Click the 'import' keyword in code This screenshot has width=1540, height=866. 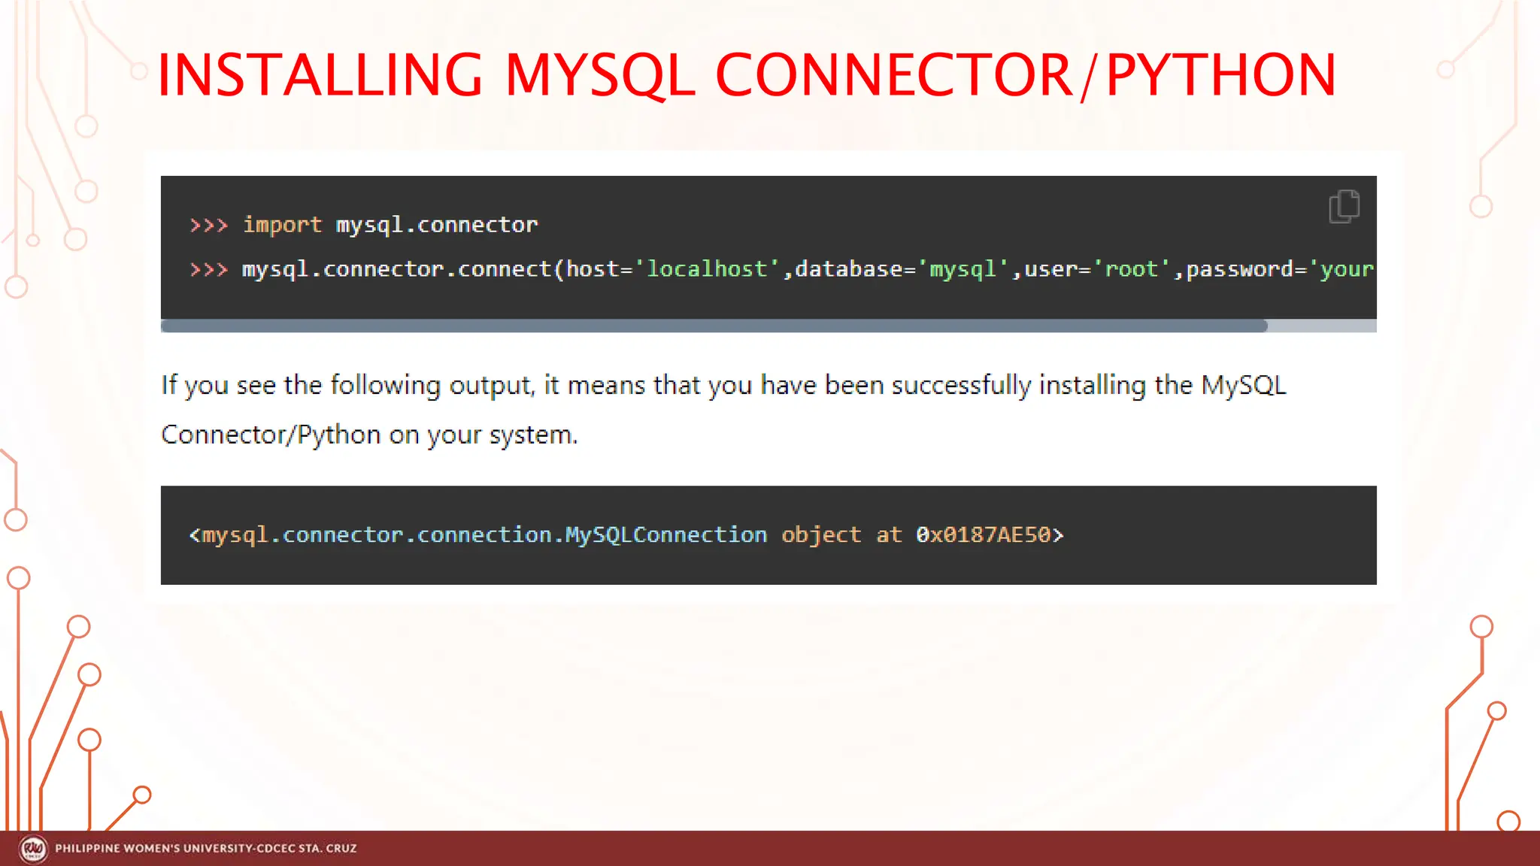[x=282, y=225]
